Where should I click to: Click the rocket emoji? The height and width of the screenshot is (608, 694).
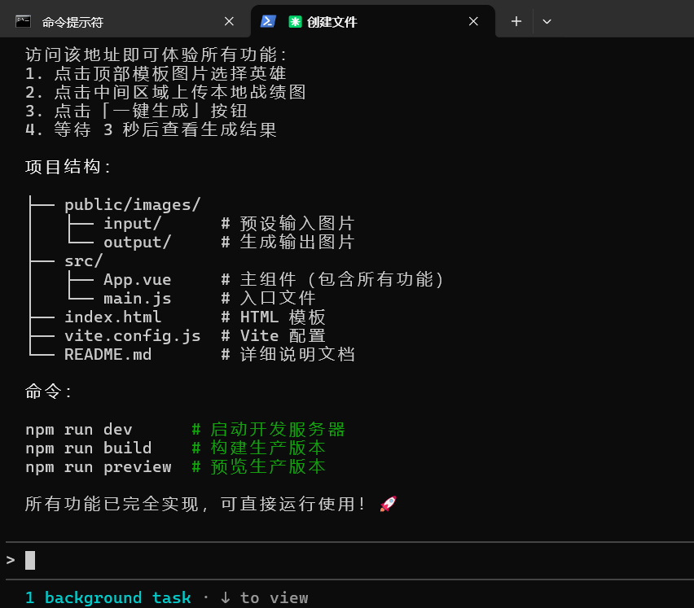389,504
